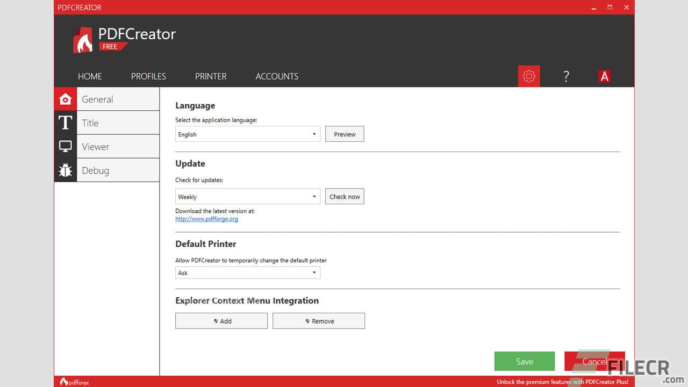
Task: Select the Title section in the sidebar
Action: point(90,123)
